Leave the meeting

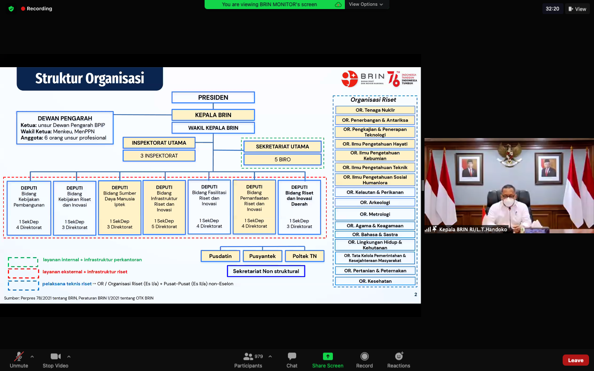coord(575,360)
